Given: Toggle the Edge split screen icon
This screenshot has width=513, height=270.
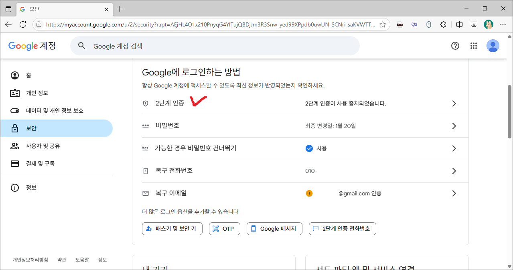Looking at the screenshot, I should (x=460, y=24).
